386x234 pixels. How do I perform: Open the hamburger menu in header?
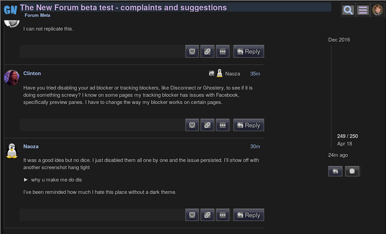click(x=363, y=10)
